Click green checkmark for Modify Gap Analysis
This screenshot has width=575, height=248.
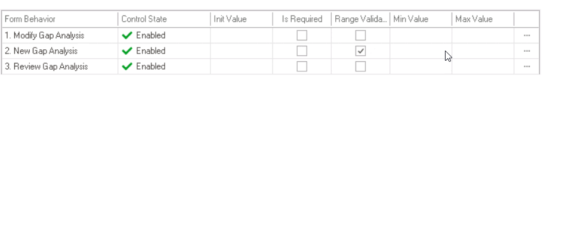pos(126,36)
